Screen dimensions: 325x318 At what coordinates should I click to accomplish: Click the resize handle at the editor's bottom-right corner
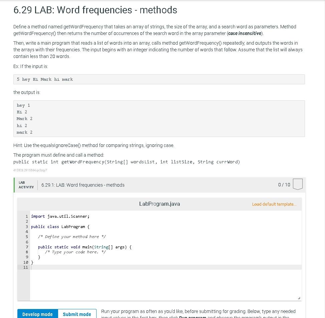pyautogui.click(x=299, y=298)
